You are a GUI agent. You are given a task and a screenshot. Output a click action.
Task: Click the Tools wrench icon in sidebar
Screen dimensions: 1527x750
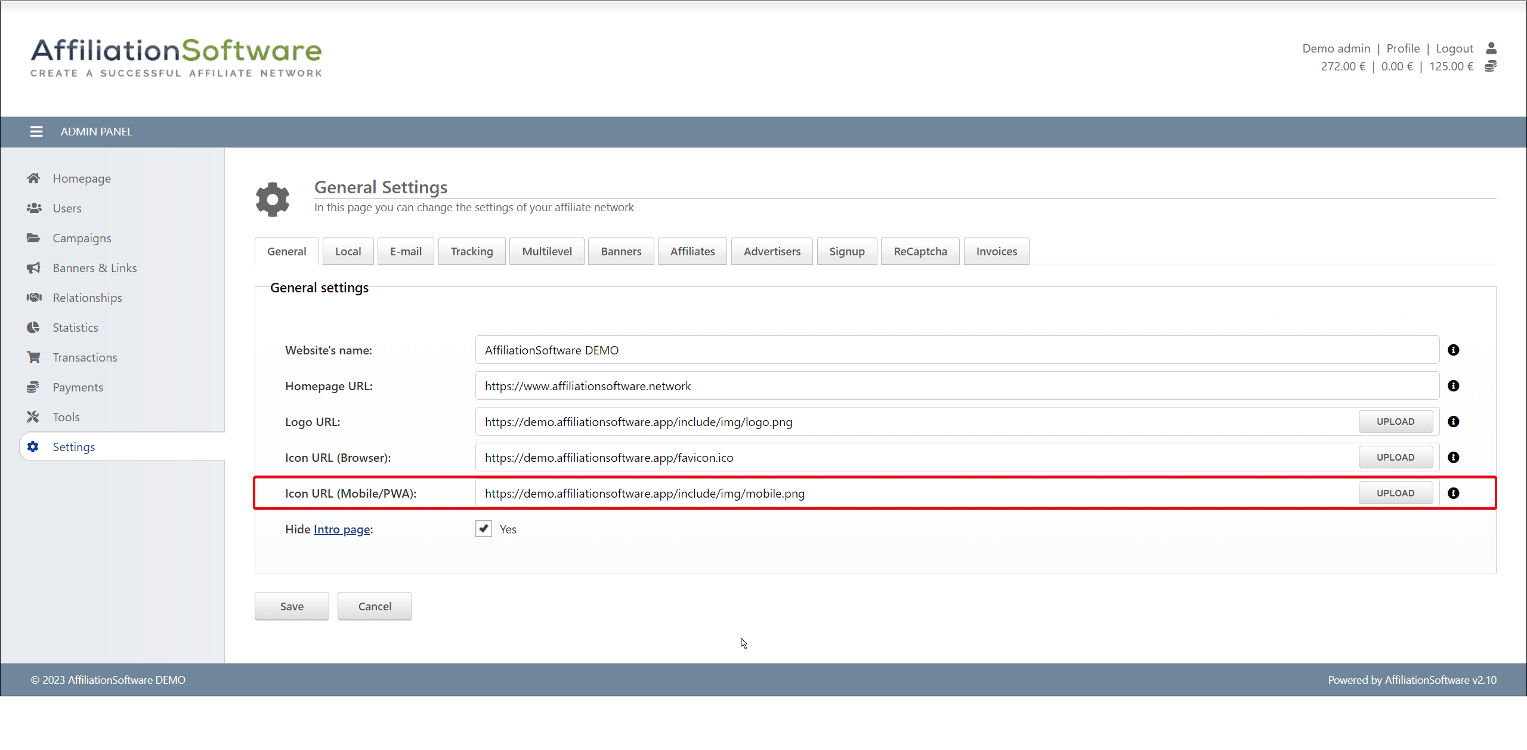coord(33,417)
